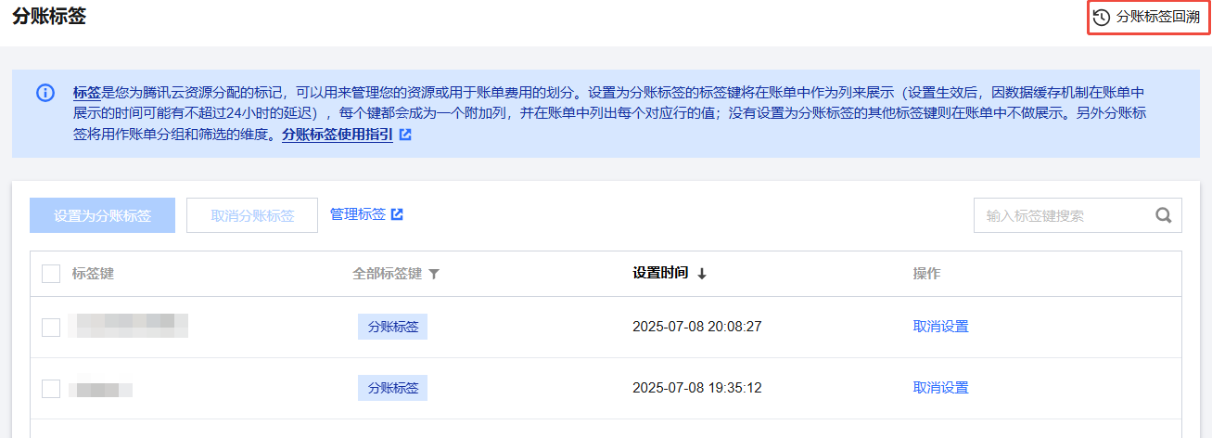1212x438 pixels.
Task: Click the 分账标签回溯 button text
Action: pos(1158,18)
